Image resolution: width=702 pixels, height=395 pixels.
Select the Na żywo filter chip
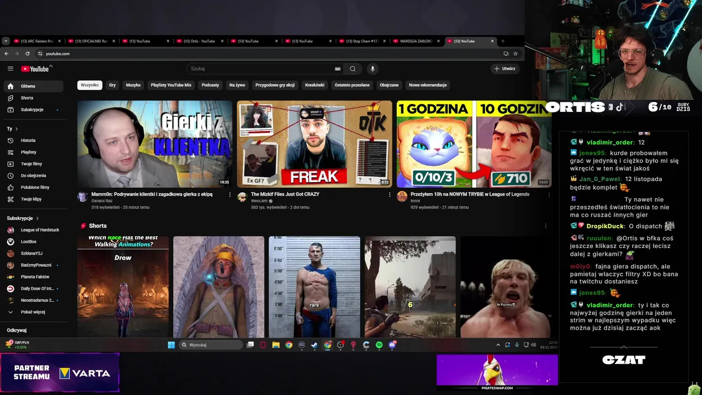click(237, 85)
